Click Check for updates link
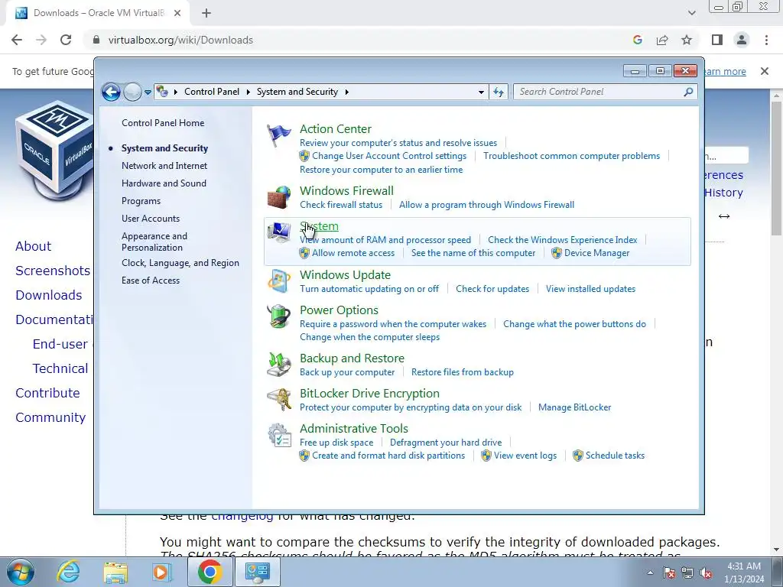 [x=492, y=289]
